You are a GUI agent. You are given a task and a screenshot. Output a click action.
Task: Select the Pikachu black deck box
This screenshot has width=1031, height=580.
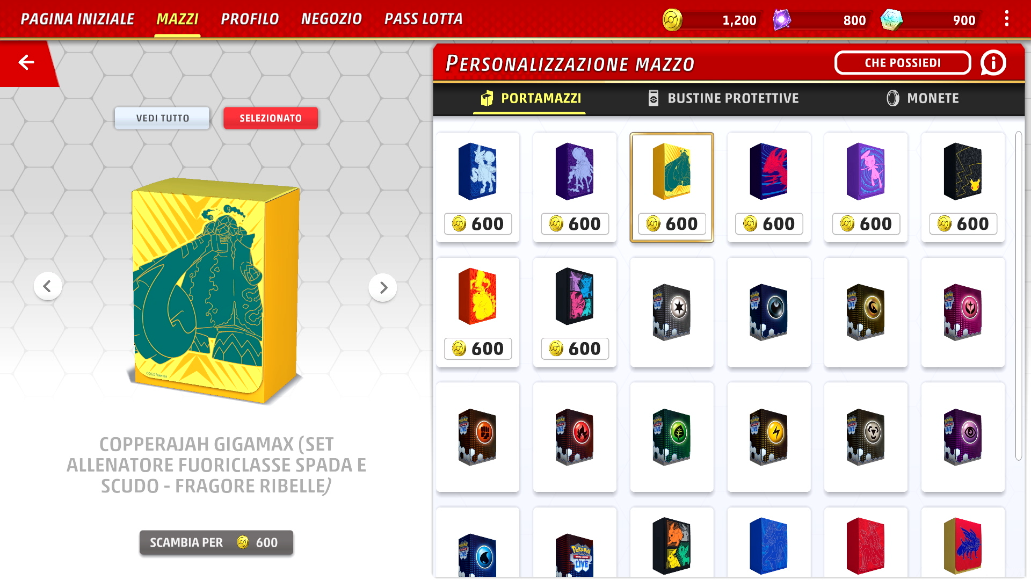point(963,187)
